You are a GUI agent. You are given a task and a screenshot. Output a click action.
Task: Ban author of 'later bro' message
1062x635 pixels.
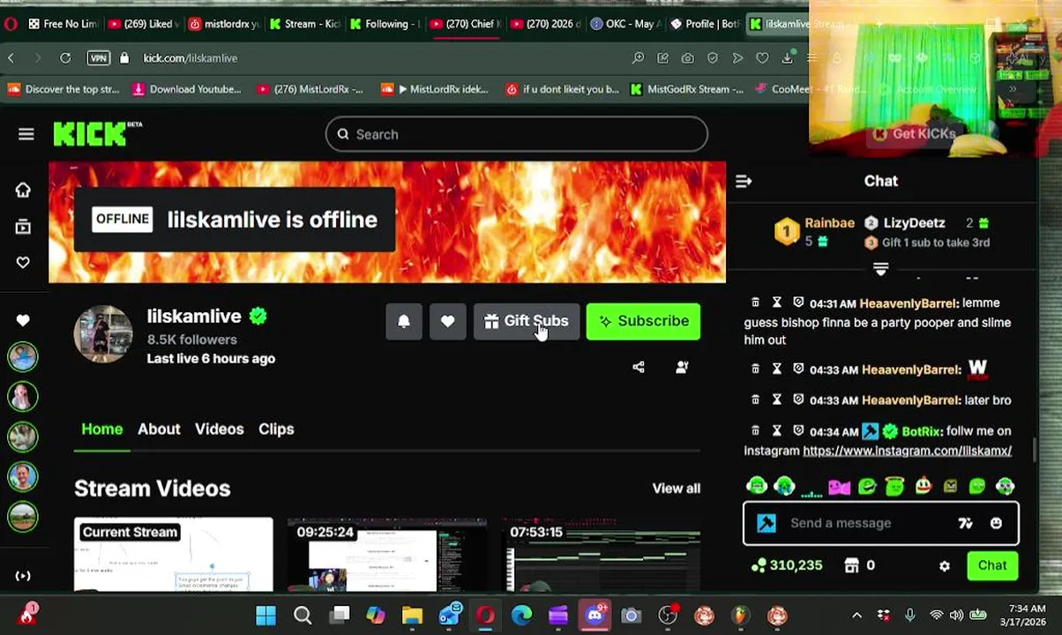pyautogui.click(x=798, y=400)
